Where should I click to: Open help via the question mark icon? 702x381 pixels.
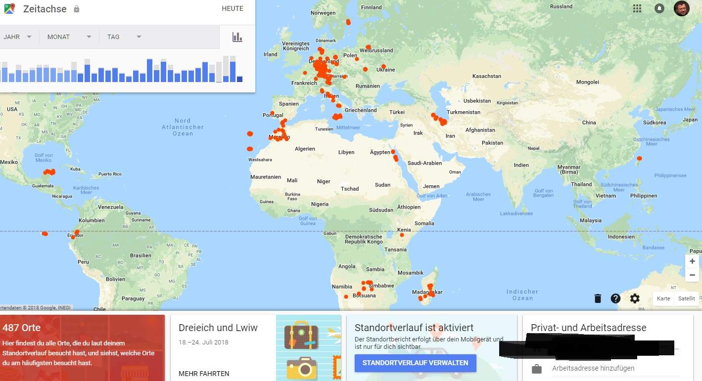pyautogui.click(x=615, y=298)
